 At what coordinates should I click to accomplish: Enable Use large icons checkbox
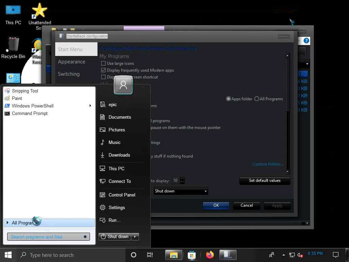(x=103, y=63)
